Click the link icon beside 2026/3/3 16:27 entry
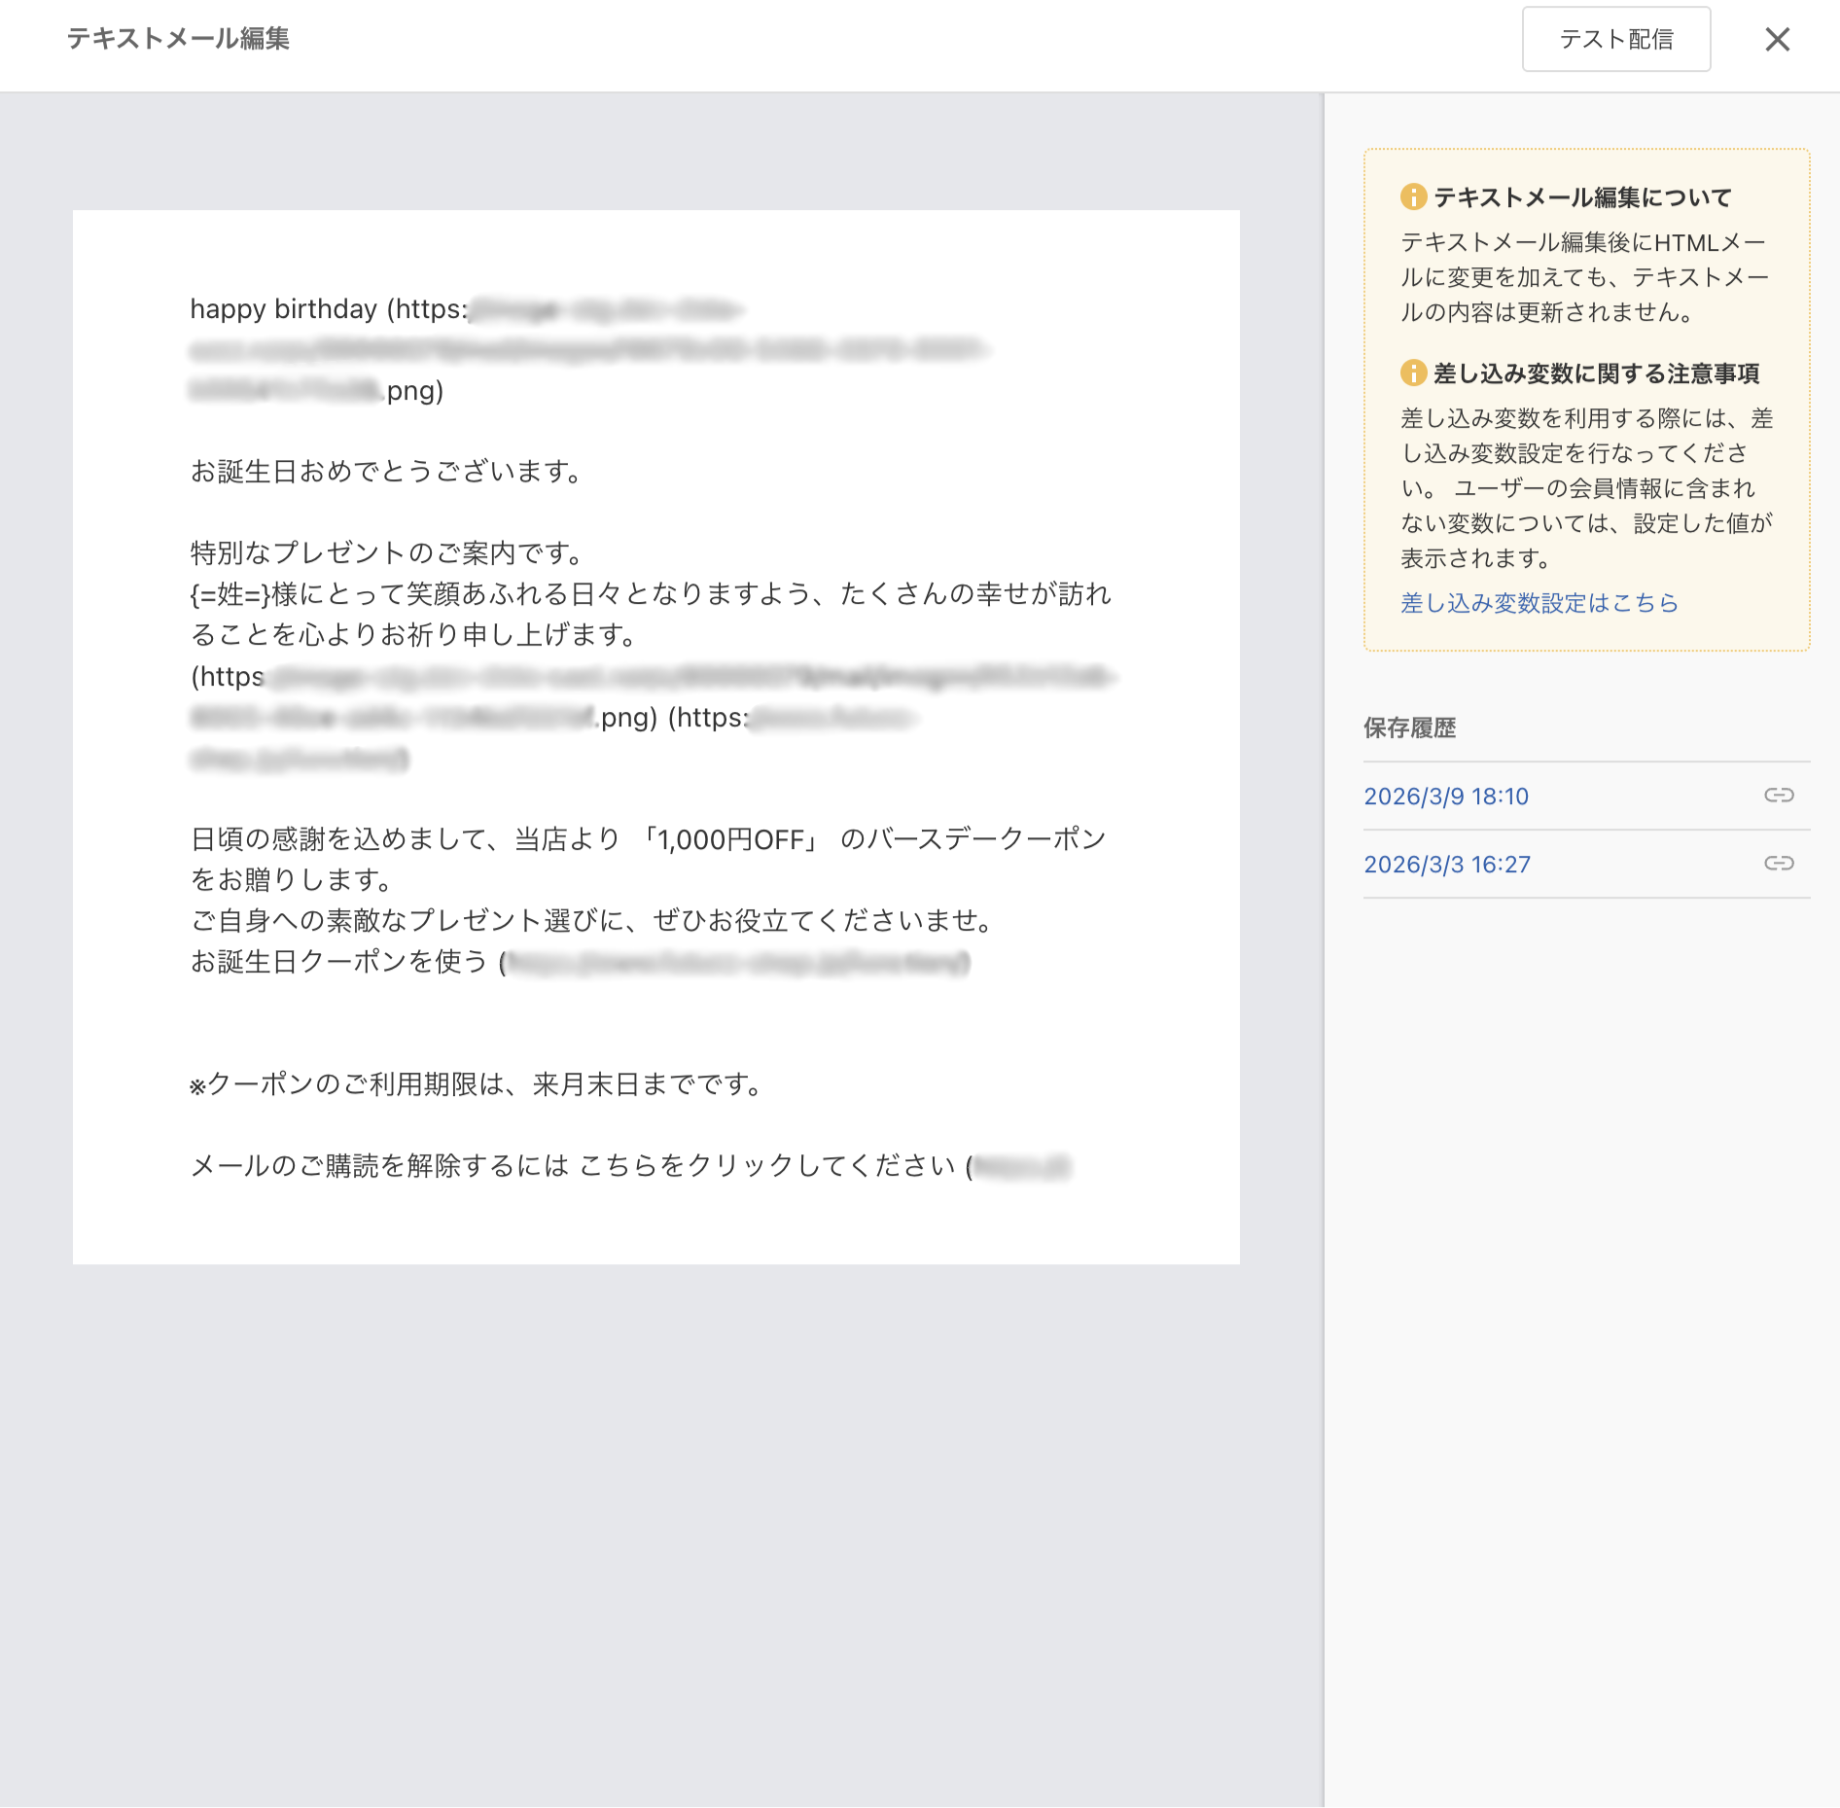 click(x=1780, y=863)
